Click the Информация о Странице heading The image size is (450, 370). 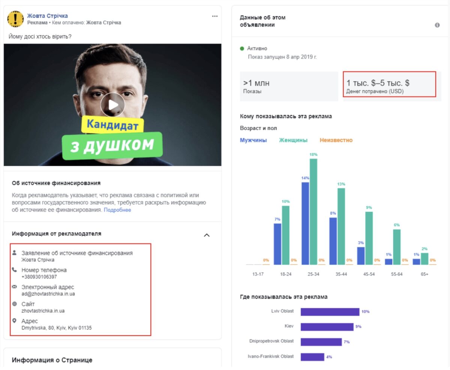click(52, 360)
